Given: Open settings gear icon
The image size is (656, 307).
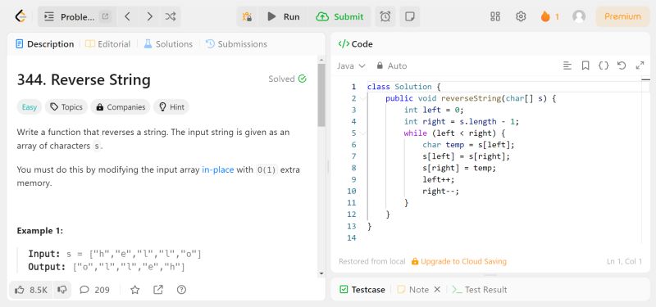Looking at the screenshot, I should [x=521, y=16].
